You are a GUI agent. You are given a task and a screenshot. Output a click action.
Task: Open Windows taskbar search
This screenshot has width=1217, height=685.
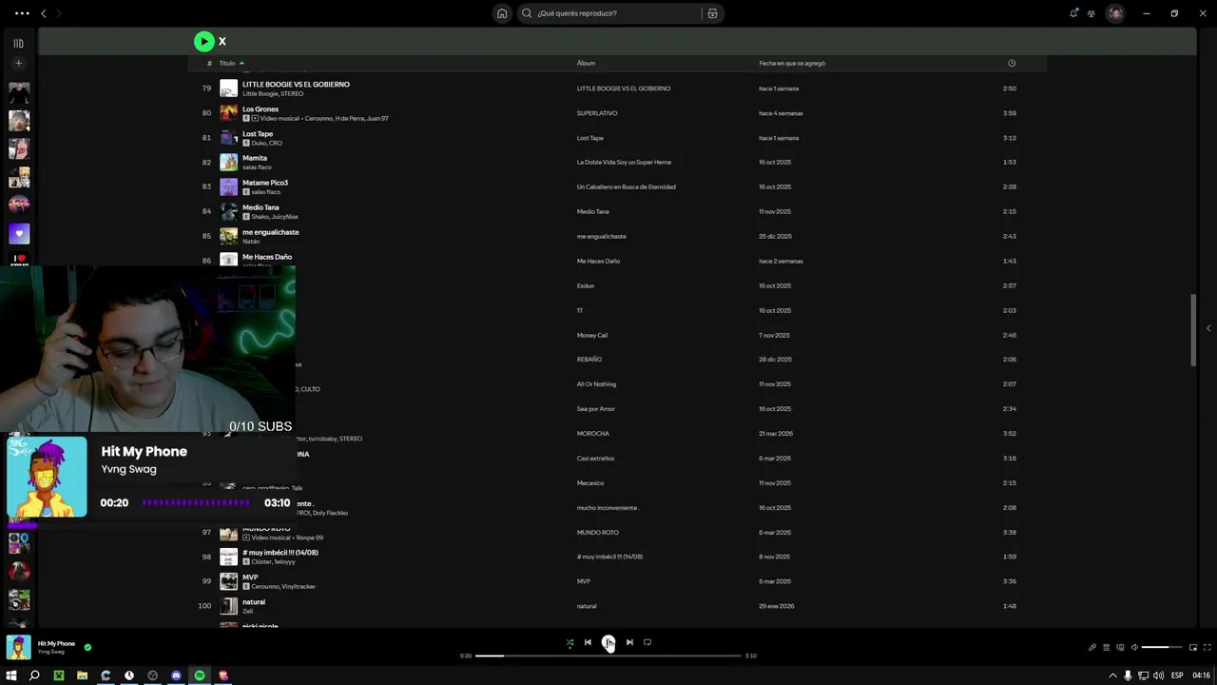(x=34, y=675)
